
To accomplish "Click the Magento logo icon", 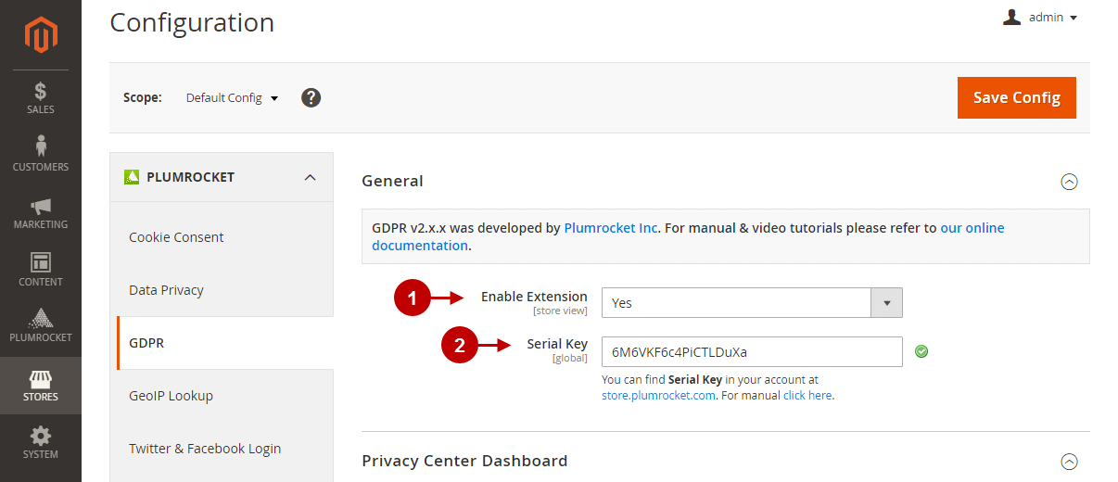I will tap(41, 35).
